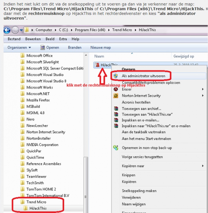
Task: Click the Back navigation arrow button
Action: [7, 30]
